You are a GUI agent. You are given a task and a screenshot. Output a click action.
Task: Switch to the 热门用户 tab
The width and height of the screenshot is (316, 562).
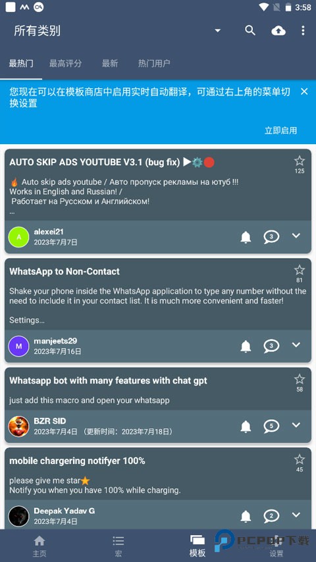pyautogui.click(x=154, y=64)
